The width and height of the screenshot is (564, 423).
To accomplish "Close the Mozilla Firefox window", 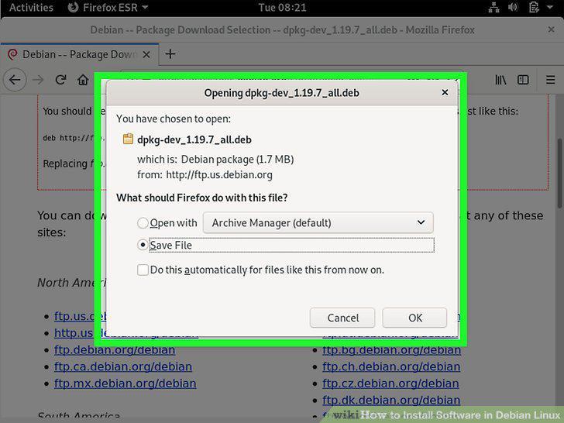I will 551,29.
